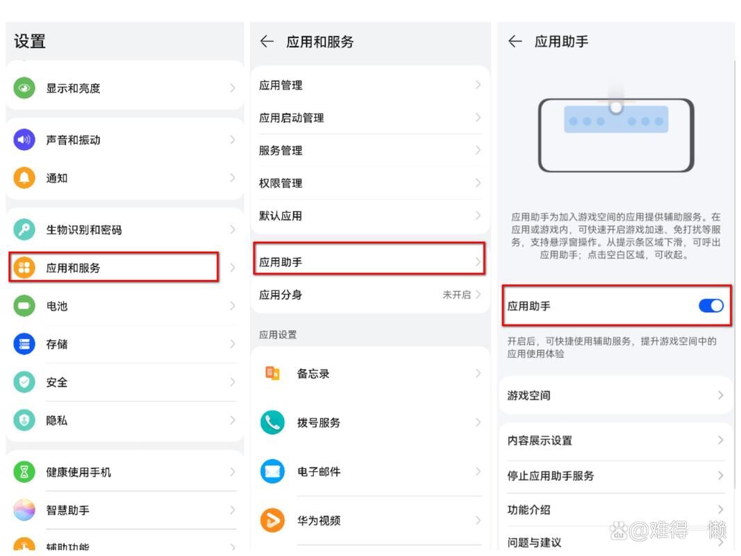741x556 pixels.
Task: Select the 智慧助手 assistant icon
Action: click(25, 510)
